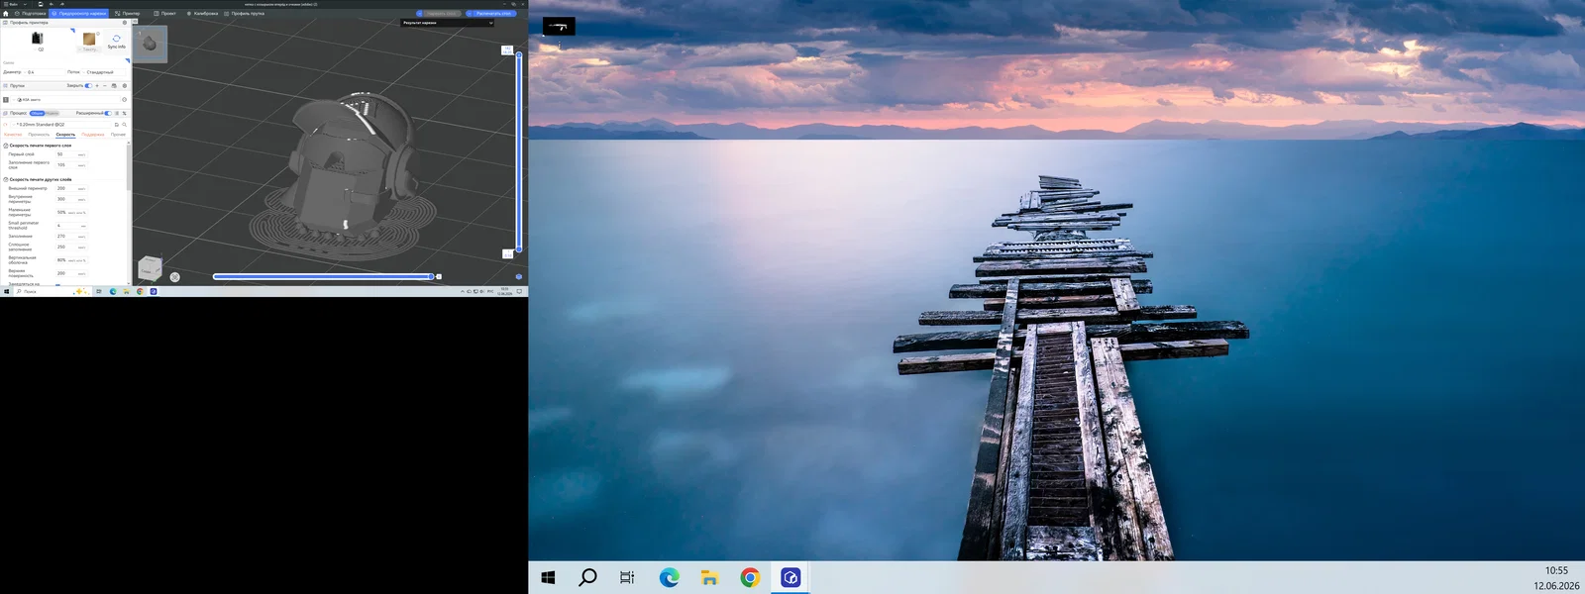
Task: Select the plate 1 thumbnail
Action: 150,44
